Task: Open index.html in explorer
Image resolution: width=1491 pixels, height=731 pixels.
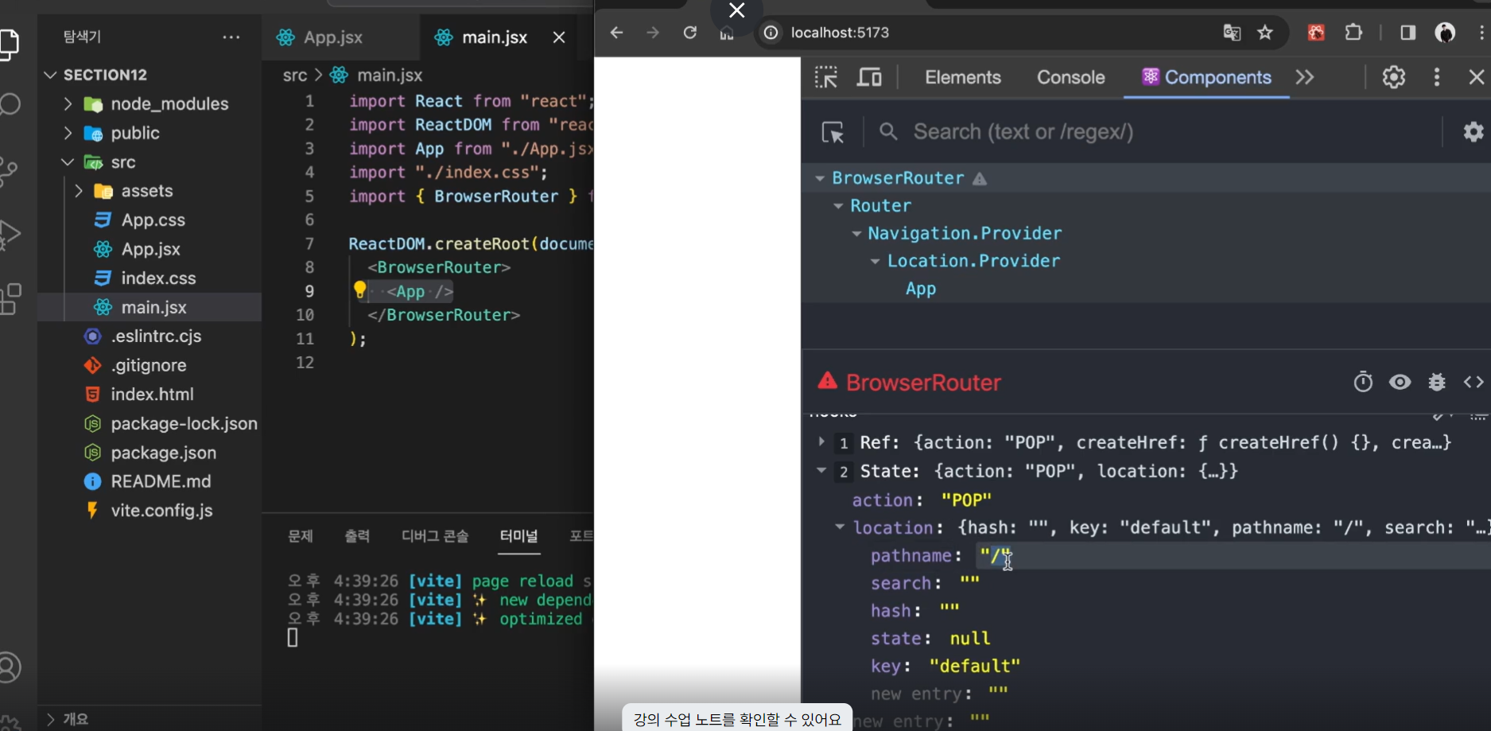Action: pyautogui.click(x=153, y=395)
